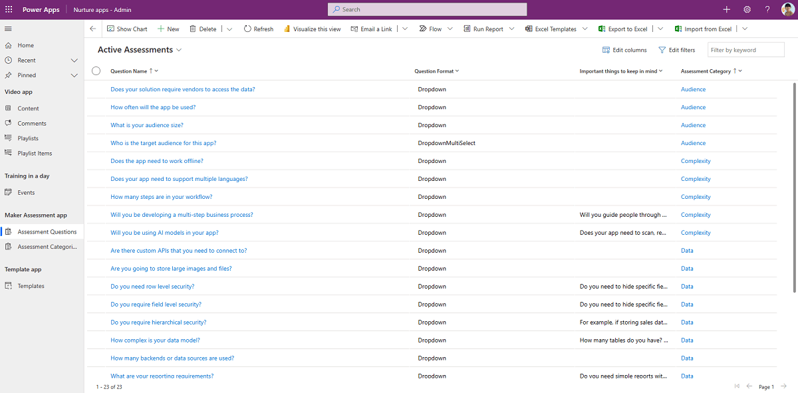Open Power Apps settings gear
798x393 pixels.
coord(747,9)
